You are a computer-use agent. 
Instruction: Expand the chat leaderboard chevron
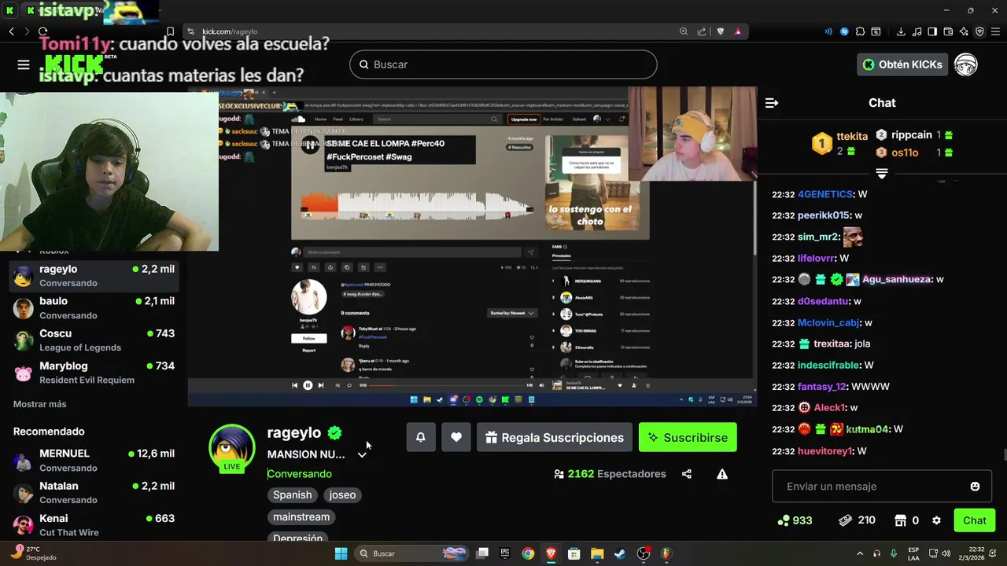coord(882,173)
